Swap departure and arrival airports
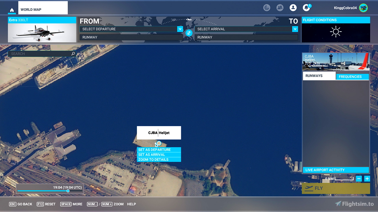This screenshot has height=212, width=378. point(189,33)
